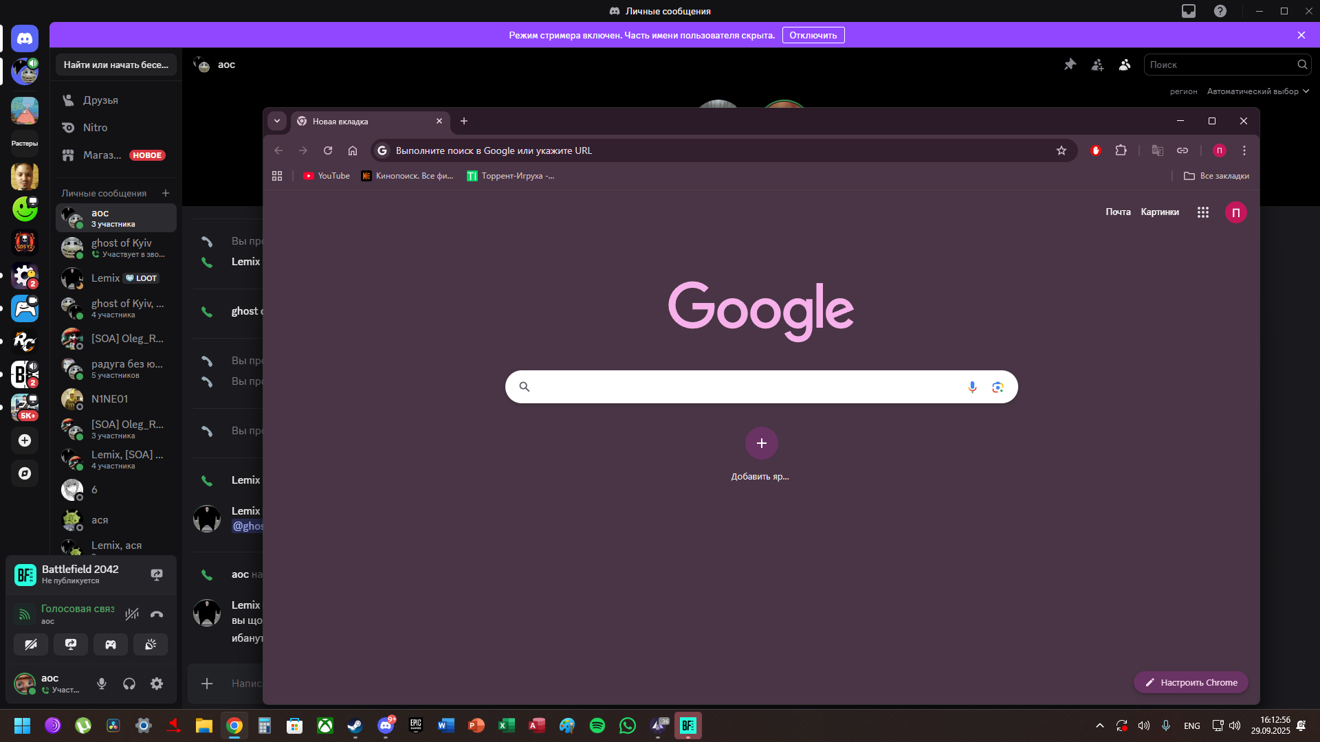Open the Discord shop menu item
This screenshot has width=1320, height=742.
[x=116, y=155]
